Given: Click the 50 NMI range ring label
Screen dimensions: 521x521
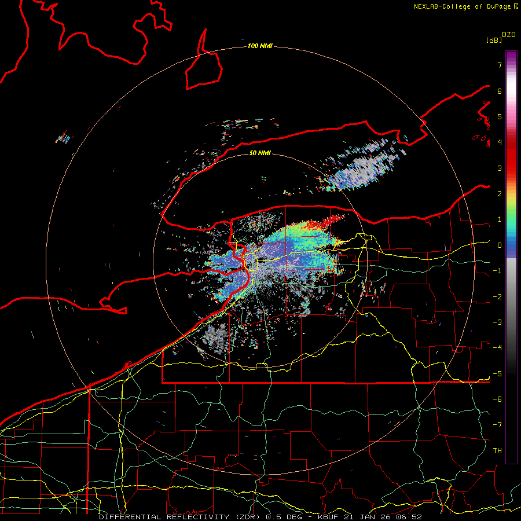Looking at the screenshot, I should [260, 153].
